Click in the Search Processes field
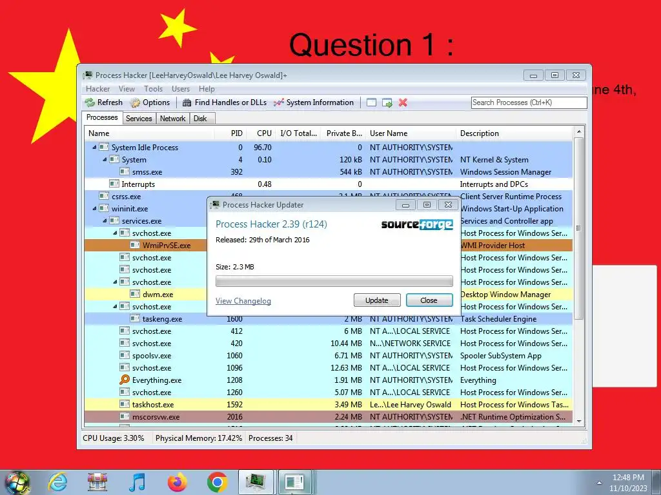 [529, 102]
